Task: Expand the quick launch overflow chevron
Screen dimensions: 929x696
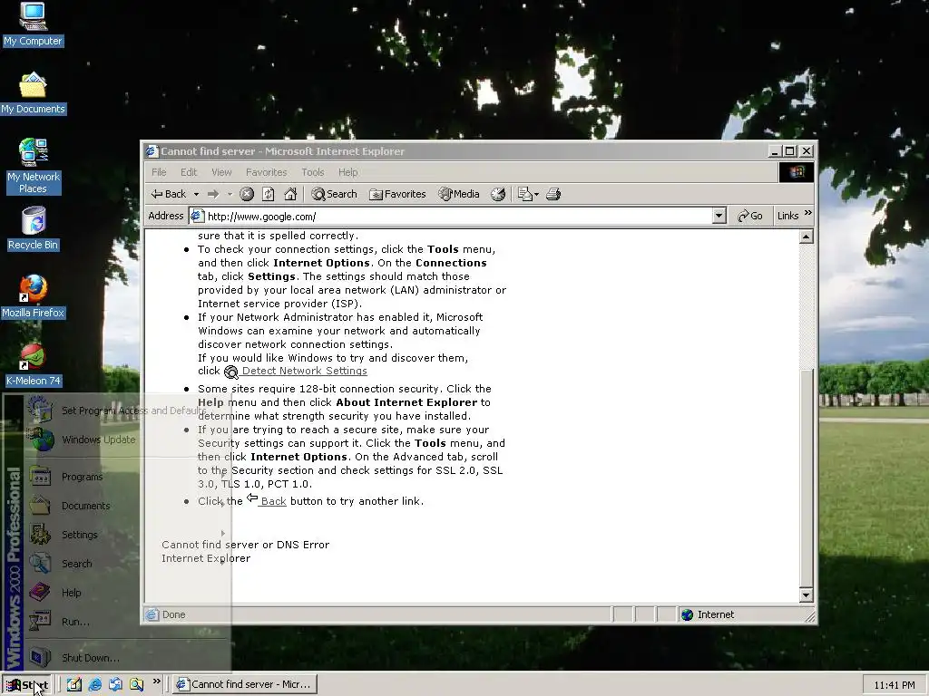Action: pyautogui.click(x=156, y=681)
